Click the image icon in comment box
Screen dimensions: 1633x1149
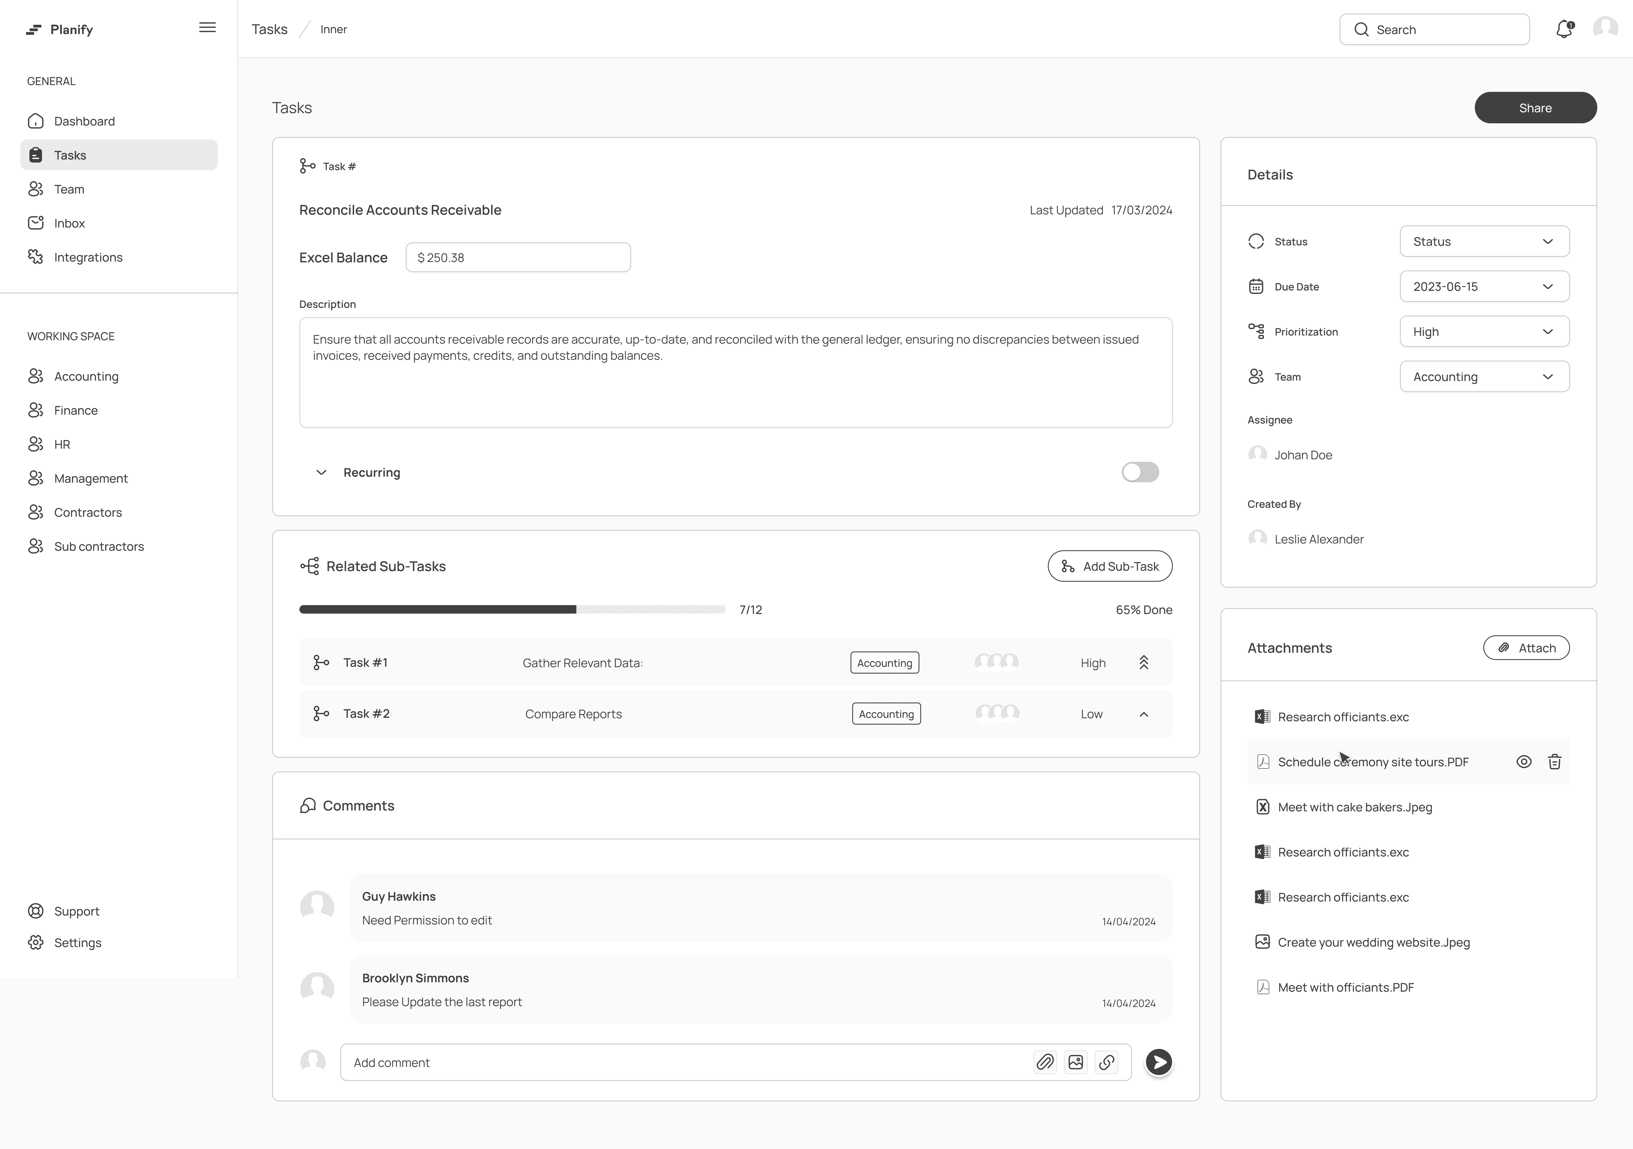(x=1075, y=1062)
